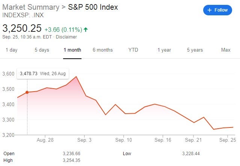Click the red data point for 26 Aug

pyautogui.click(x=27, y=92)
